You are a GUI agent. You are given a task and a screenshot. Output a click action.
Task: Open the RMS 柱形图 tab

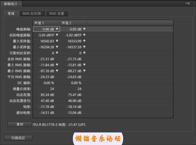(32, 13)
